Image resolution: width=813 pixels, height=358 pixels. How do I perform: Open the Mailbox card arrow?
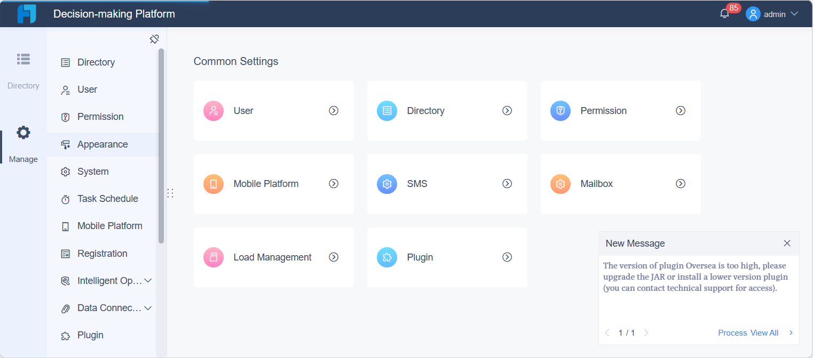[681, 184]
